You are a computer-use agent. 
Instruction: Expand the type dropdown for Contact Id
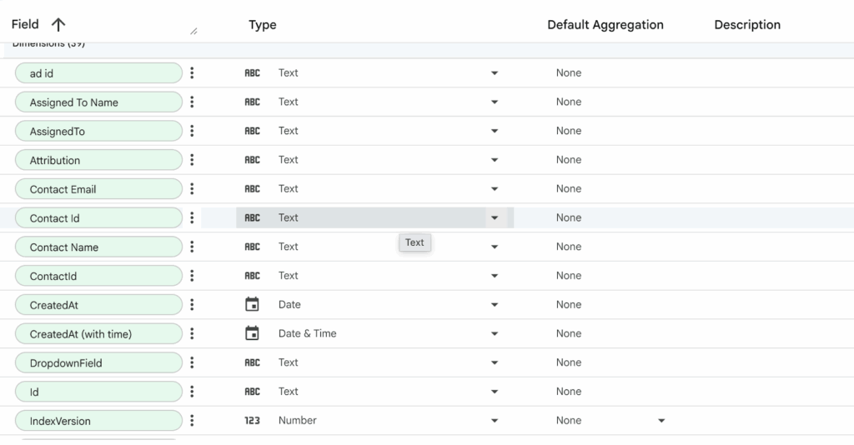pyautogui.click(x=495, y=218)
